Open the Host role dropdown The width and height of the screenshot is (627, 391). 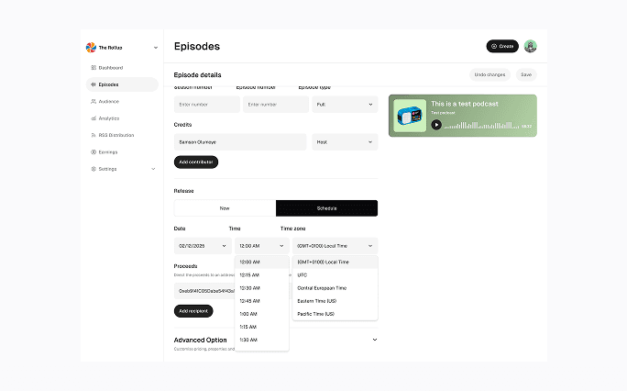345,142
